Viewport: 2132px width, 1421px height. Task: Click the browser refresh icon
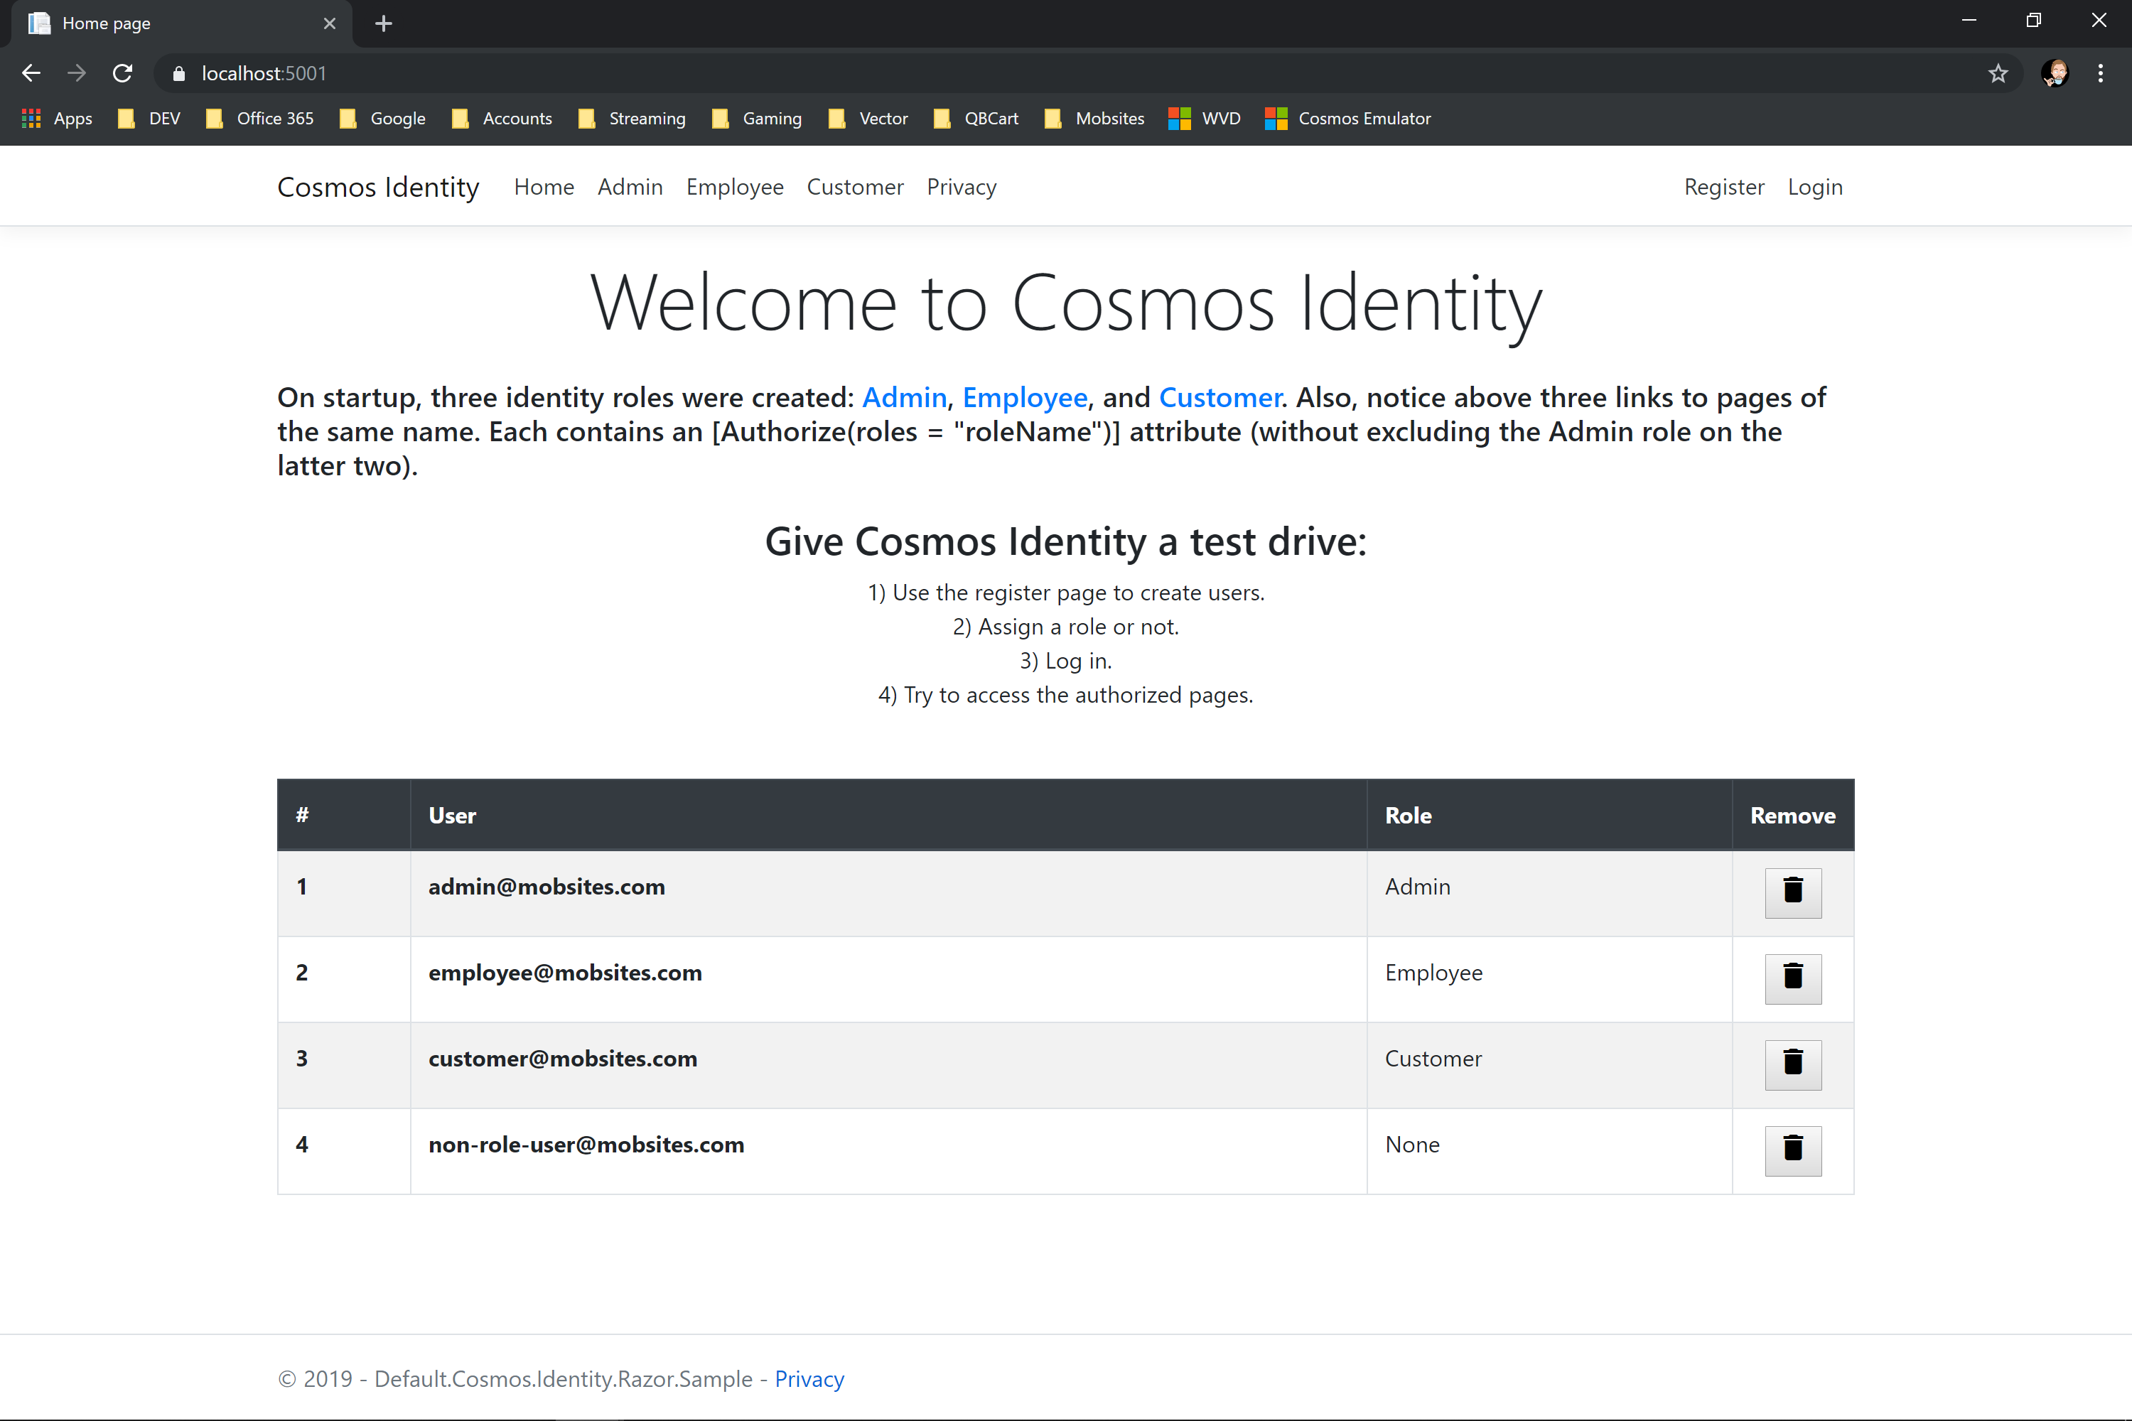pyautogui.click(x=124, y=73)
